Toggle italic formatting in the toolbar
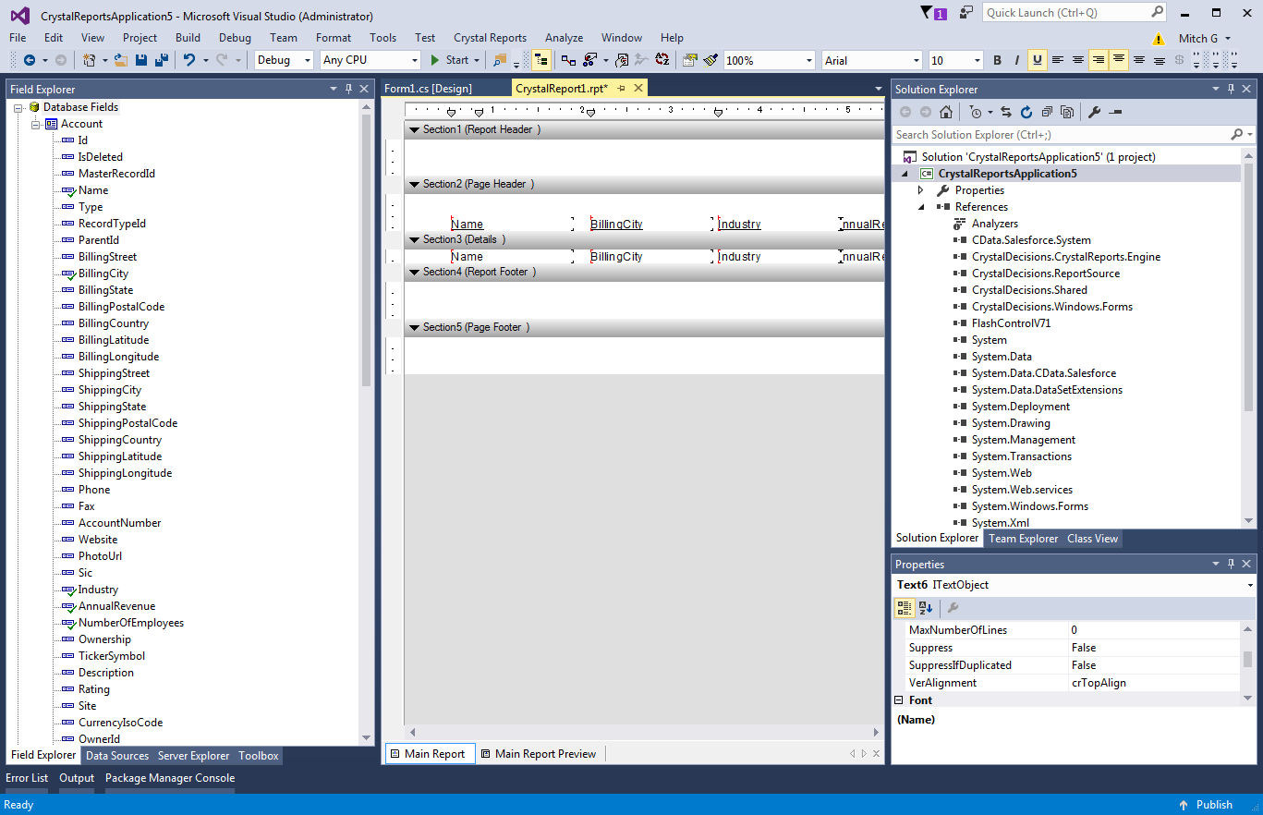The width and height of the screenshot is (1263, 815). coord(1016,60)
